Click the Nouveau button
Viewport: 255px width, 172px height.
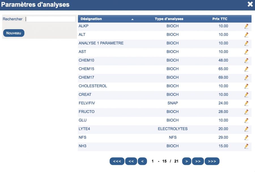pos(14,33)
